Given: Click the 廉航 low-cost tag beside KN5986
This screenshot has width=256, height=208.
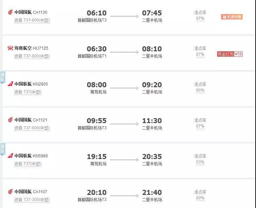Looking at the screenshot, I should [x=3, y=149].
